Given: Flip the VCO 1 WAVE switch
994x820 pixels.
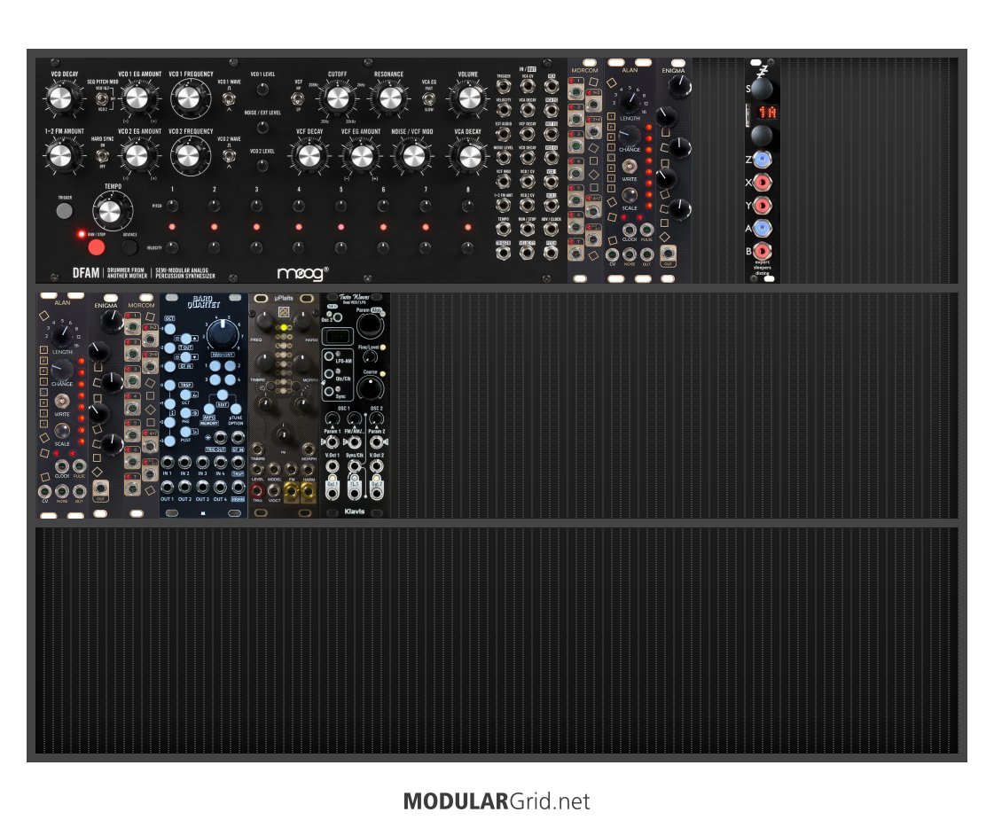Looking at the screenshot, I should point(229,98).
